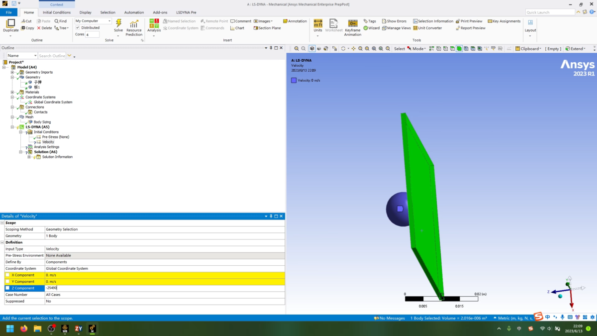597x336 pixels.
Task: Click the Windows Start button
Action: [x=9, y=329]
